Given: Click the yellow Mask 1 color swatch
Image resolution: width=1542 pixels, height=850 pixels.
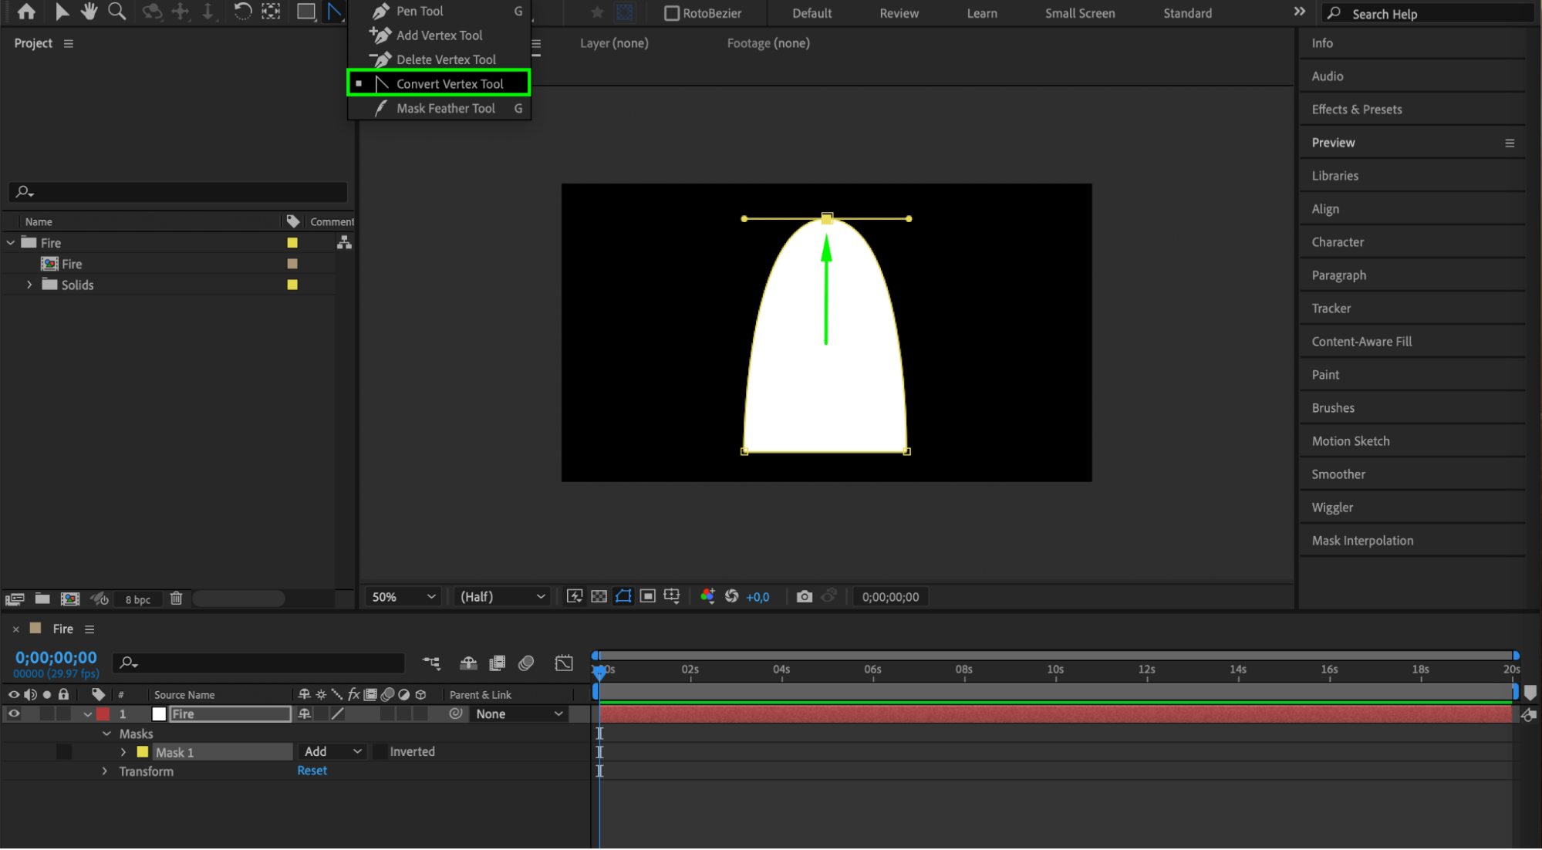Looking at the screenshot, I should [143, 751].
